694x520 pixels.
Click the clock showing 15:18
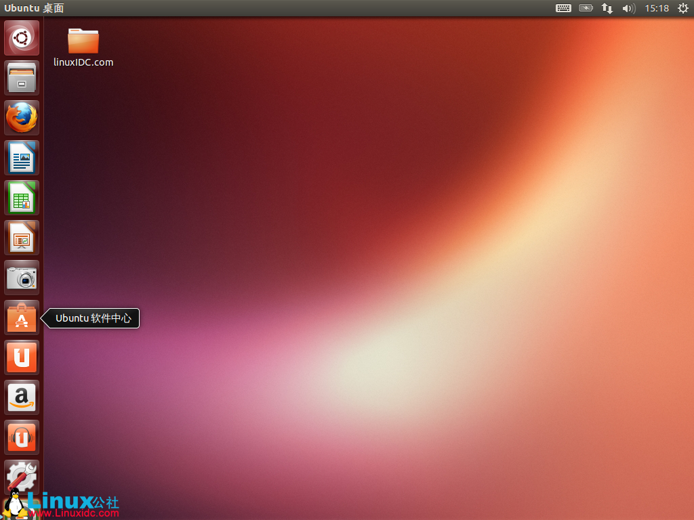tap(656, 9)
